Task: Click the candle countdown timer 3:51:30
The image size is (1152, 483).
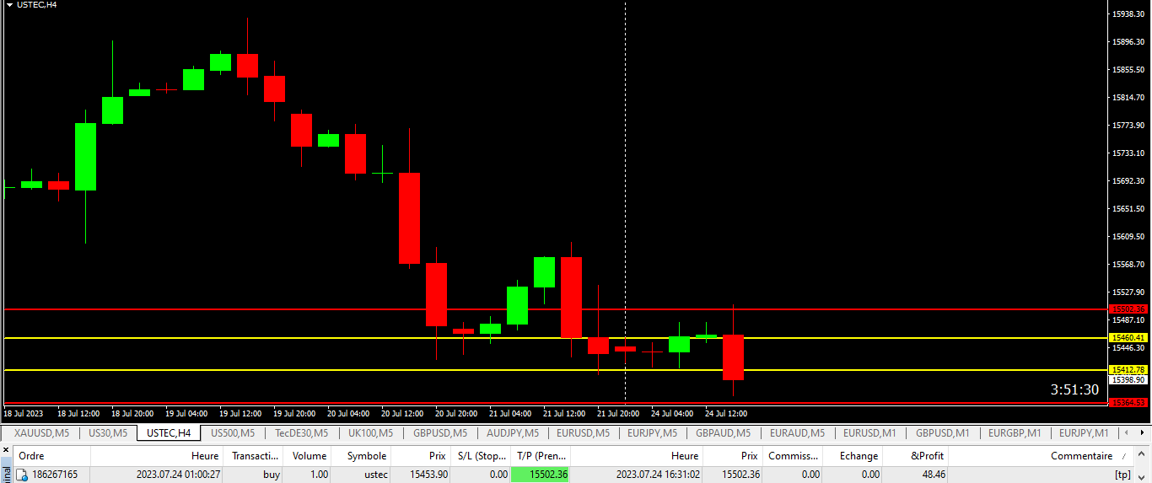Action: click(1074, 390)
